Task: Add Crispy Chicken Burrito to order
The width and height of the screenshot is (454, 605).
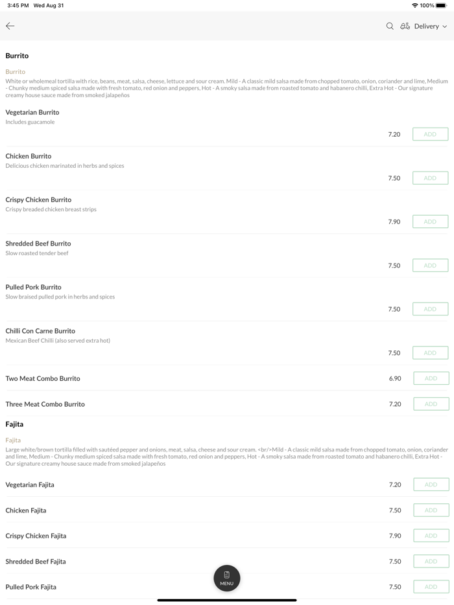Action: pos(430,222)
